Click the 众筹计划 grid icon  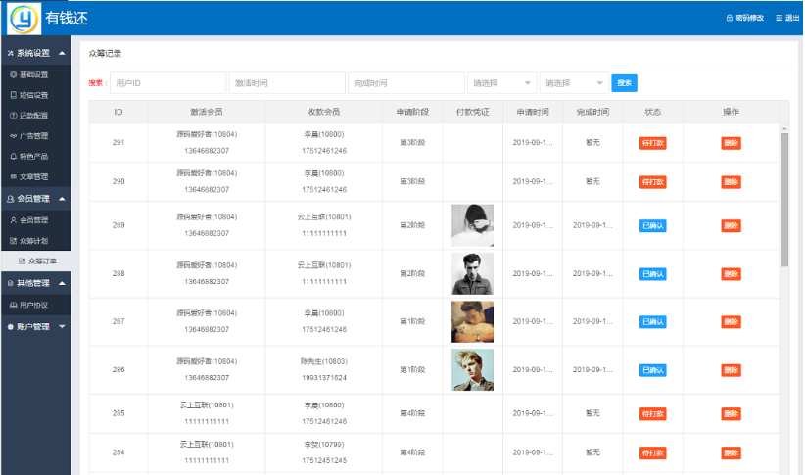14,241
